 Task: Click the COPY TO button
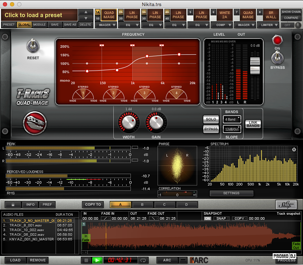tap(93, 205)
